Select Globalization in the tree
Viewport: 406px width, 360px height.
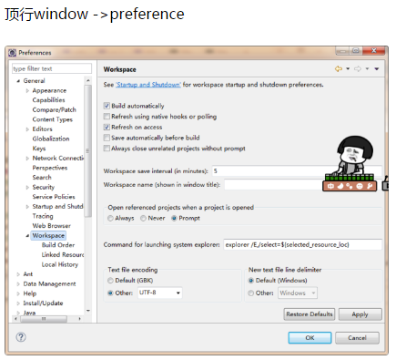(51, 139)
